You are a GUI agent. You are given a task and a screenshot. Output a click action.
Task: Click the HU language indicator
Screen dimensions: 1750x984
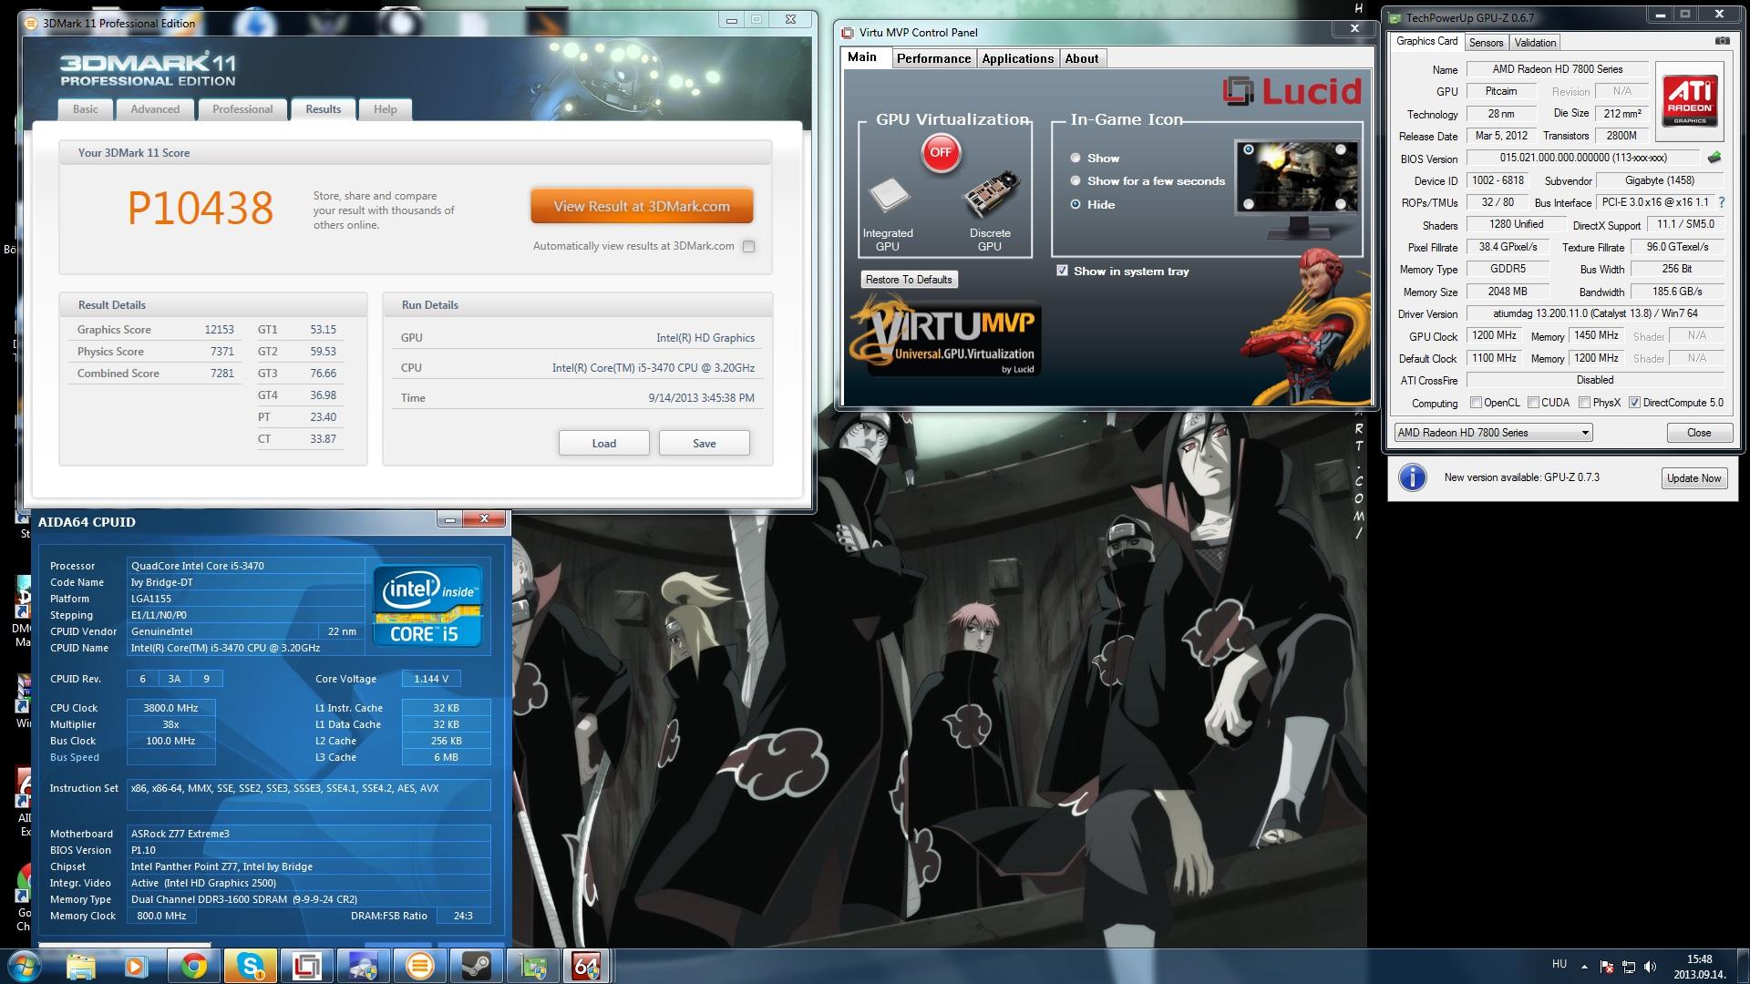1560,964
